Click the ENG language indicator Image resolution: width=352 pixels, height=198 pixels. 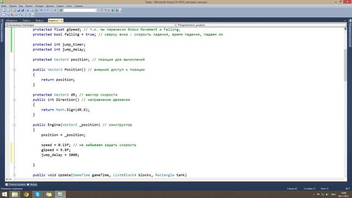tap(333, 194)
